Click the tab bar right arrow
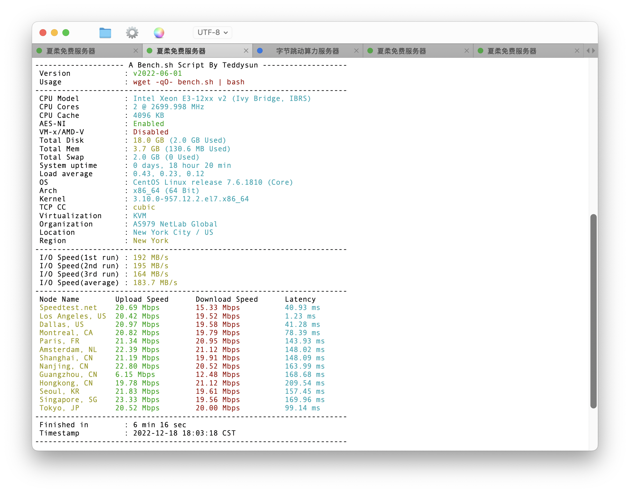630x493 pixels. [593, 51]
